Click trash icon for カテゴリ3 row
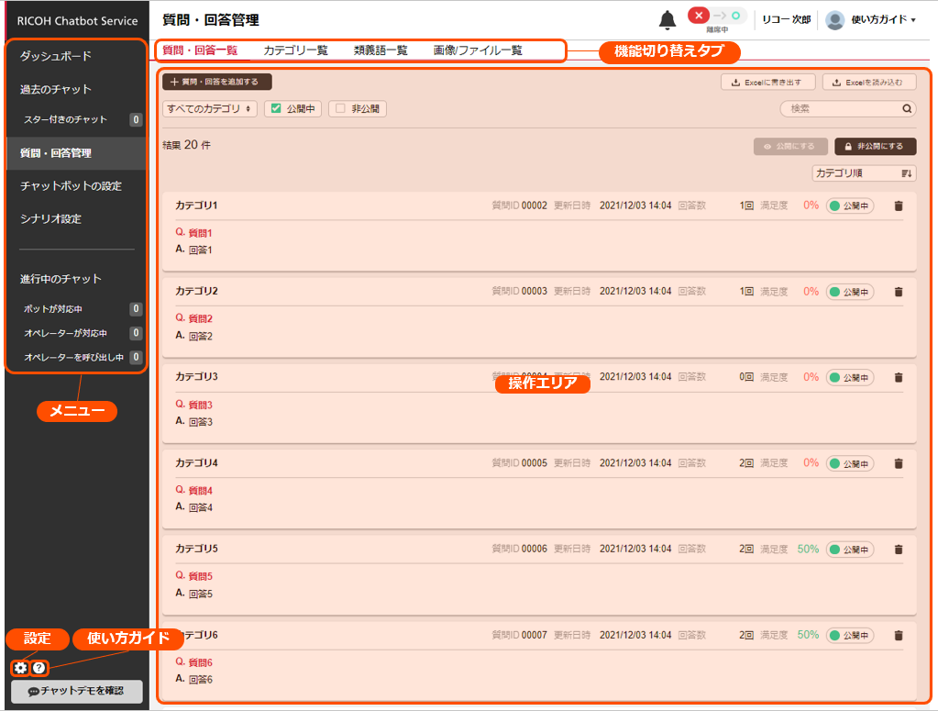938x711 pixels. 898,377
